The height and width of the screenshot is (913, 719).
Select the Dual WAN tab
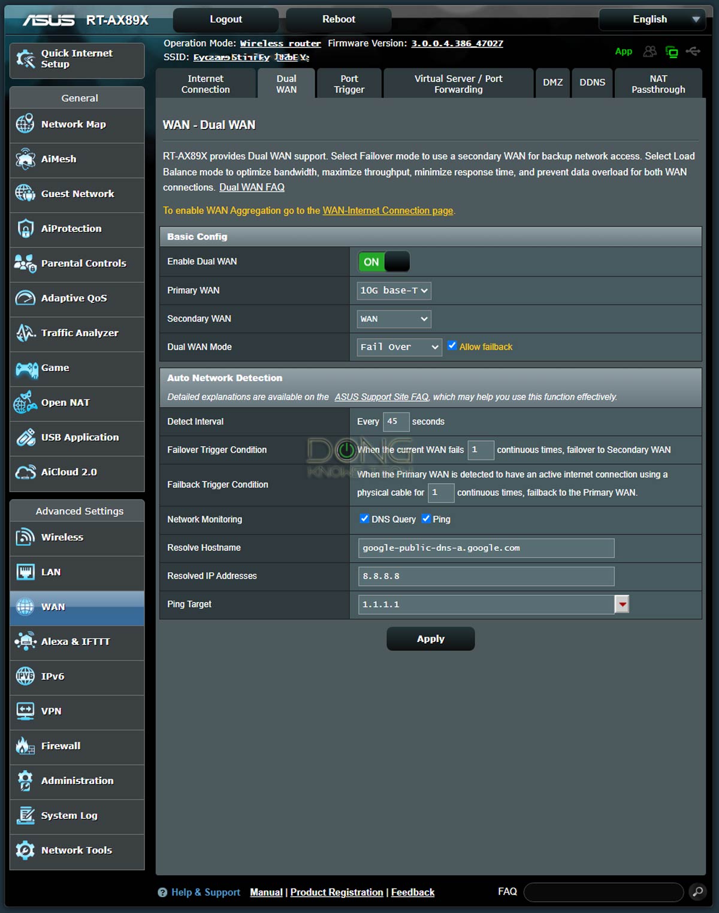pos(286,84)
